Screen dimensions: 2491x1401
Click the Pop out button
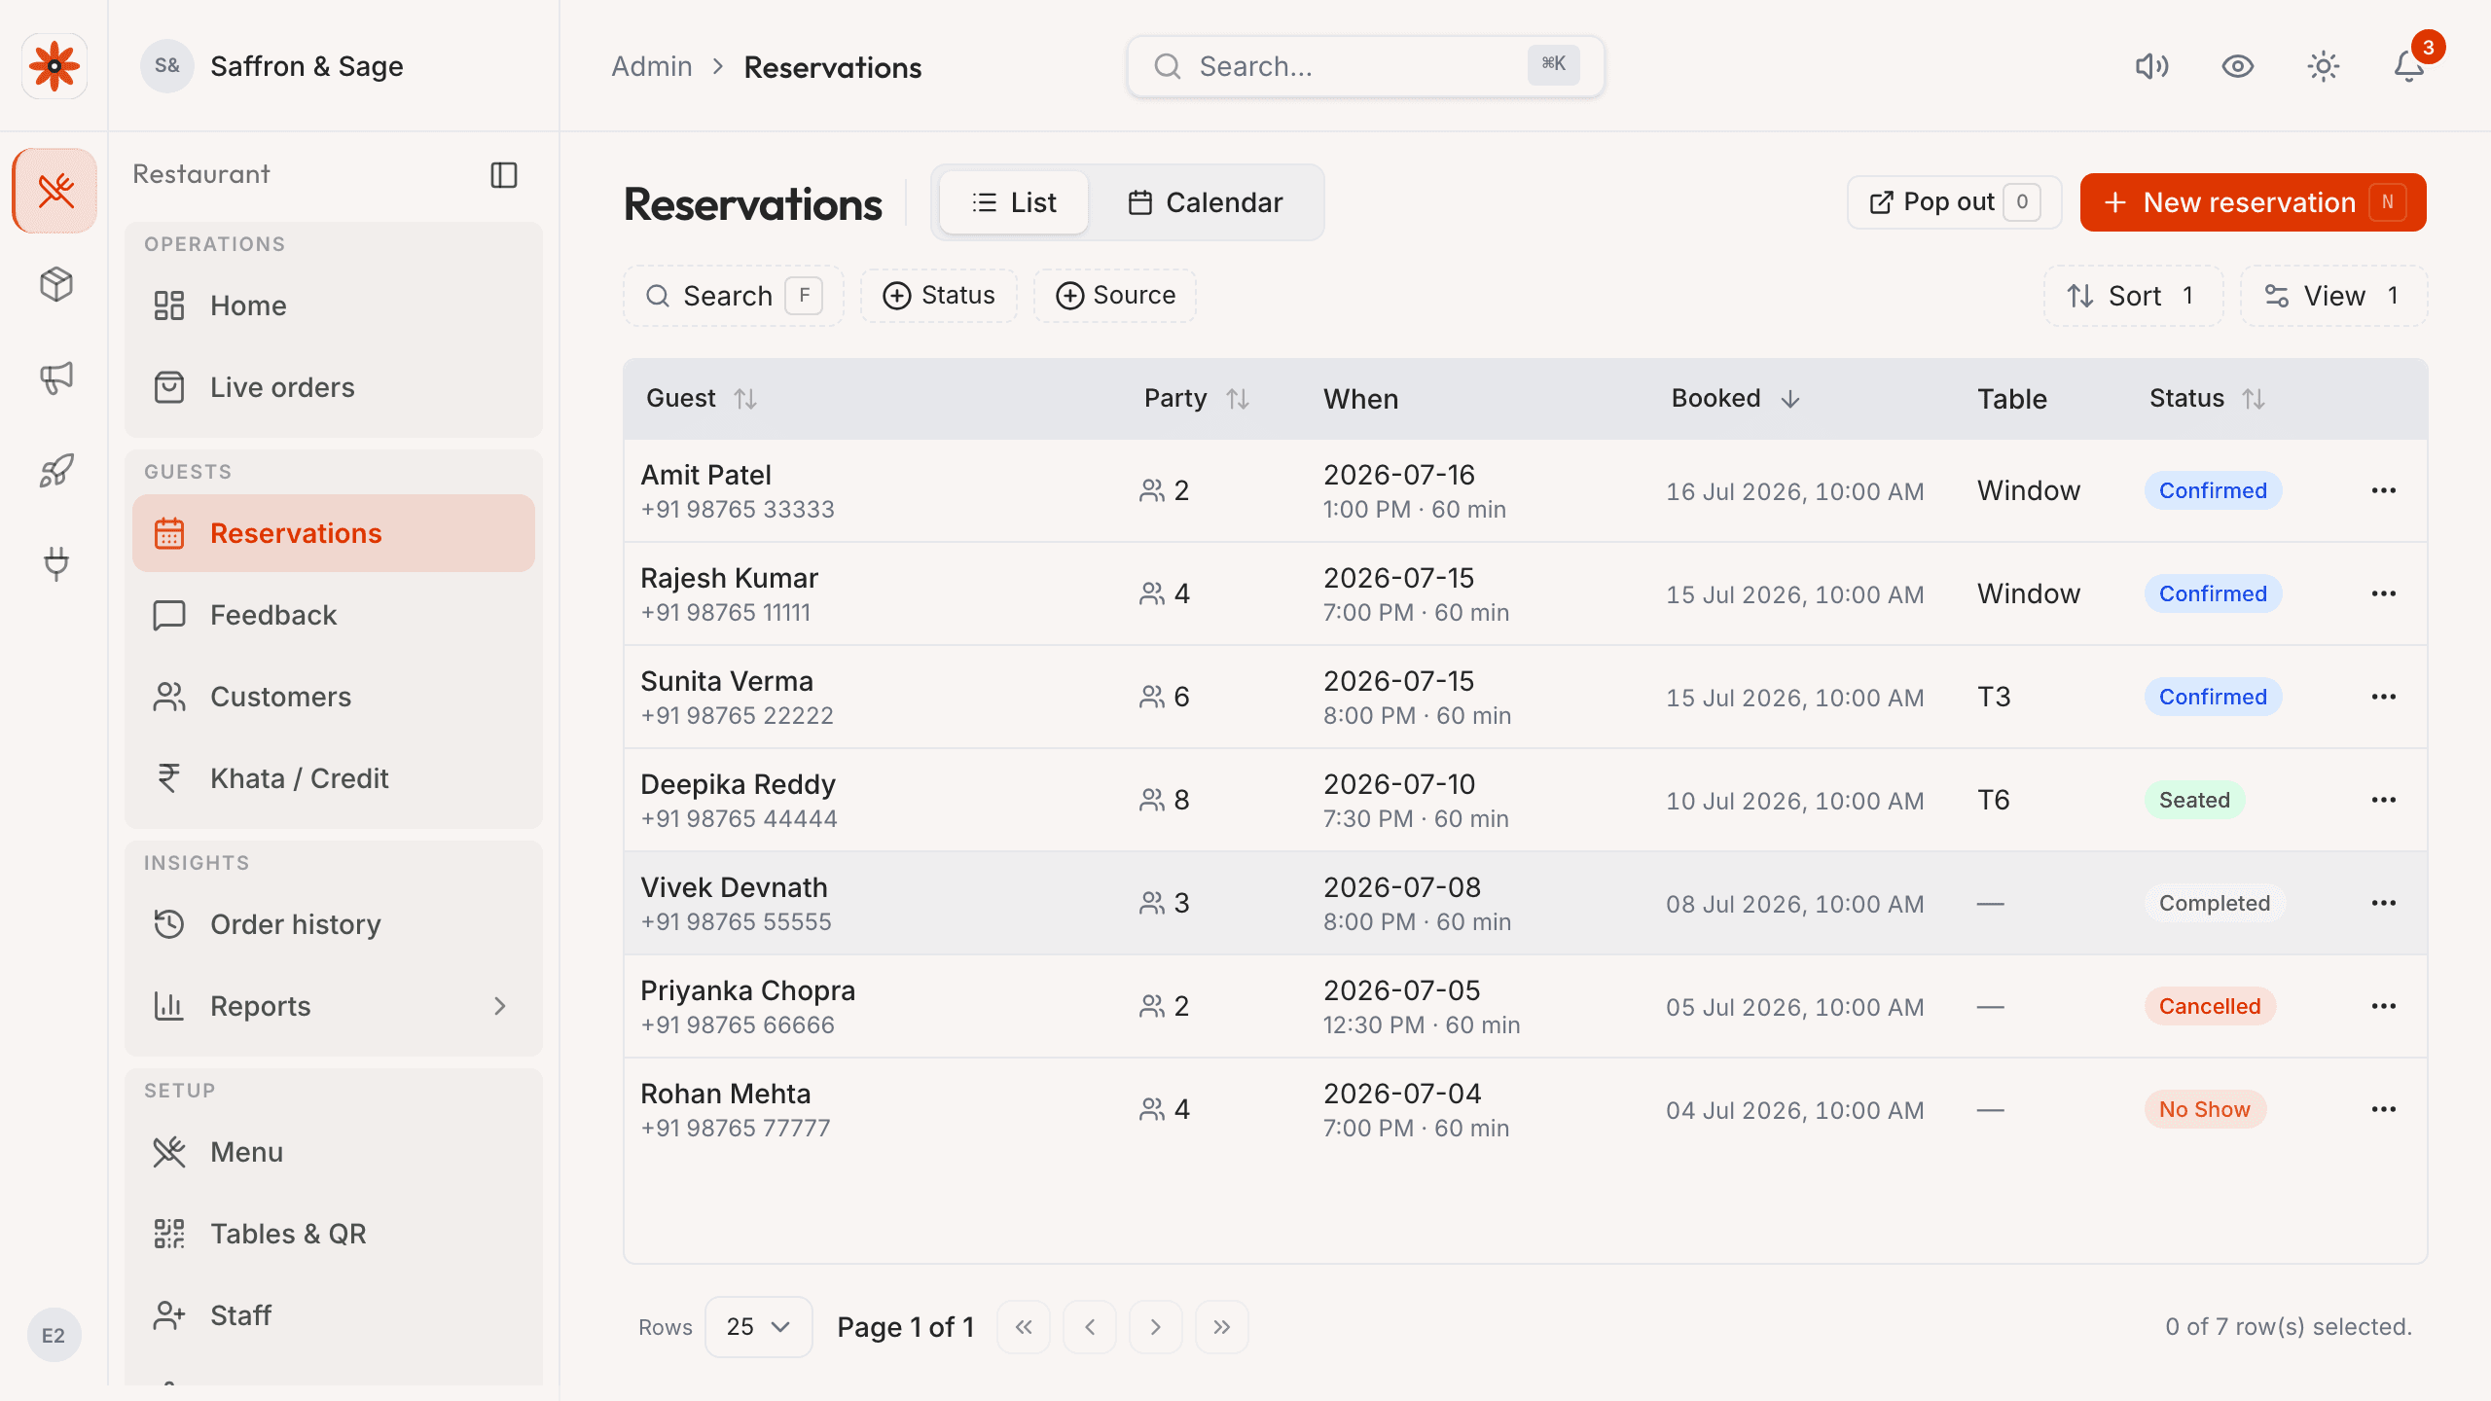tap(1954, 202)
